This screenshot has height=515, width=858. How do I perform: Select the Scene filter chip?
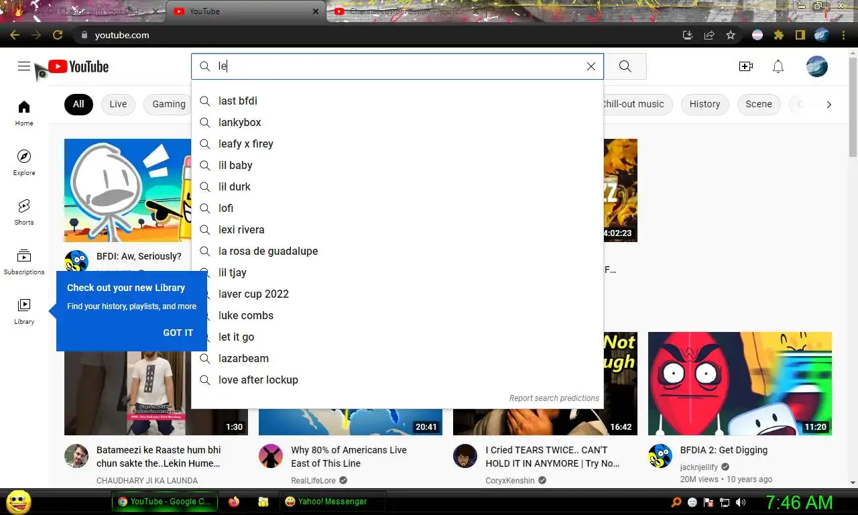[x=759, y=104]
